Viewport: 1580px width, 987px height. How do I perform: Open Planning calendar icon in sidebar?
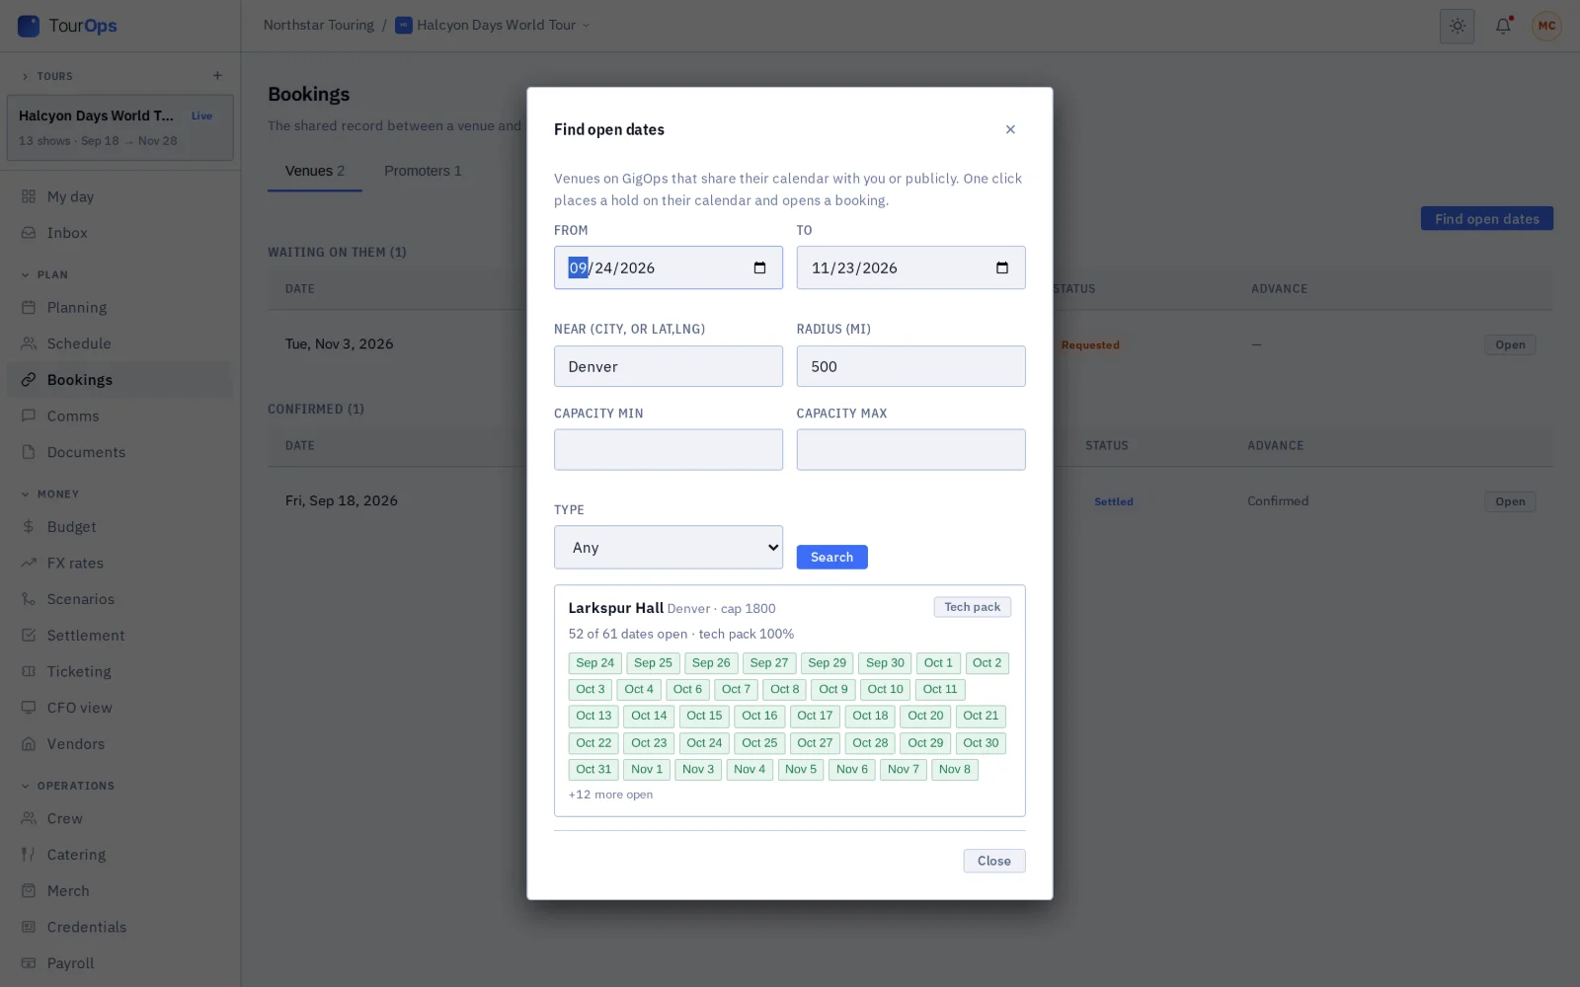[x=29, y=308]
